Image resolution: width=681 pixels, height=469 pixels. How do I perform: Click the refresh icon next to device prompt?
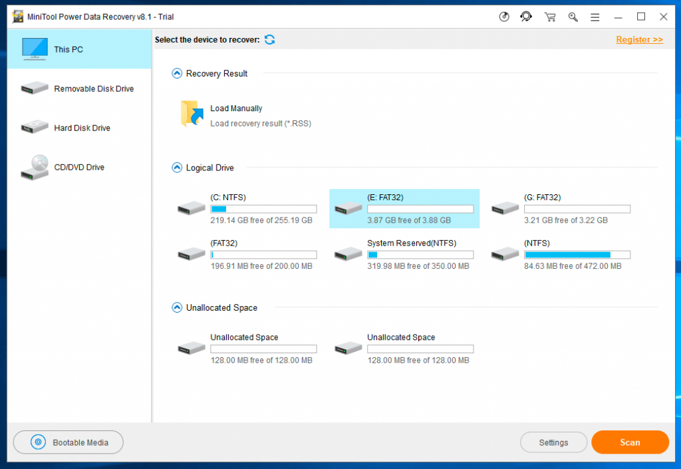tap(269, 39)
